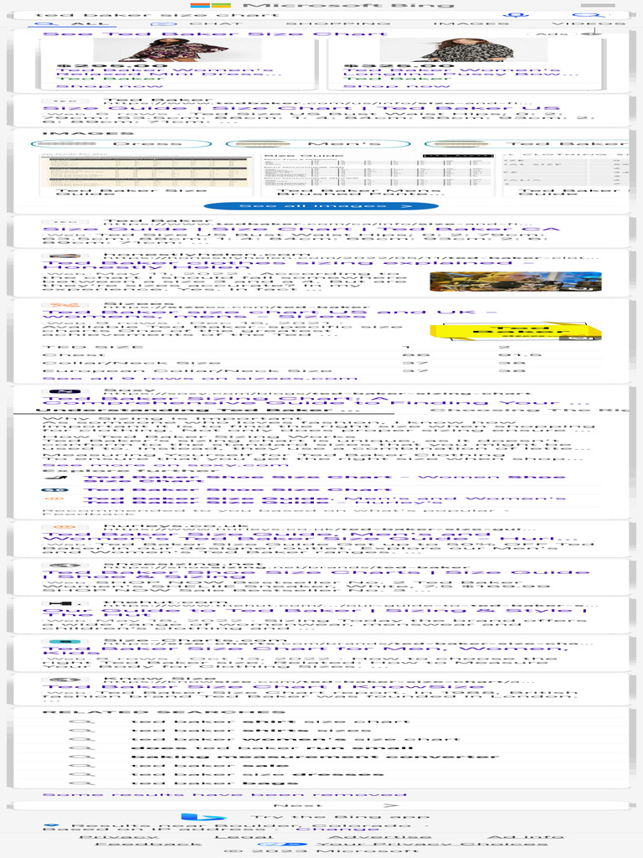This screenshot has width=643, height=858.
Task: Click 'Shop now' under the mini dress ad
Action: 110,86
